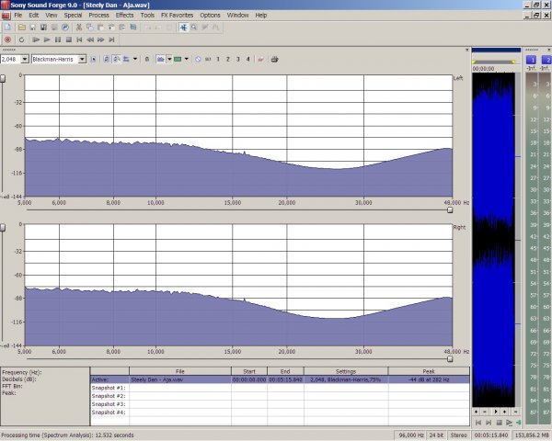This screenshot has width=552, height=441.
Task: Select snapshot slot 1 button
Action: tap(217, 59)
